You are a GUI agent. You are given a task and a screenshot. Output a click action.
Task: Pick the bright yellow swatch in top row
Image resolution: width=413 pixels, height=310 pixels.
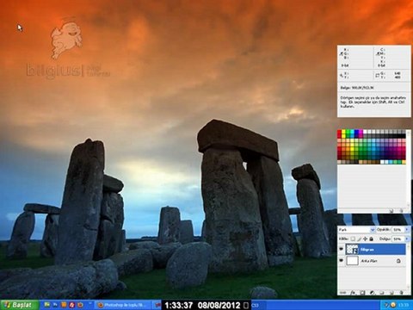tap(343, 132)
